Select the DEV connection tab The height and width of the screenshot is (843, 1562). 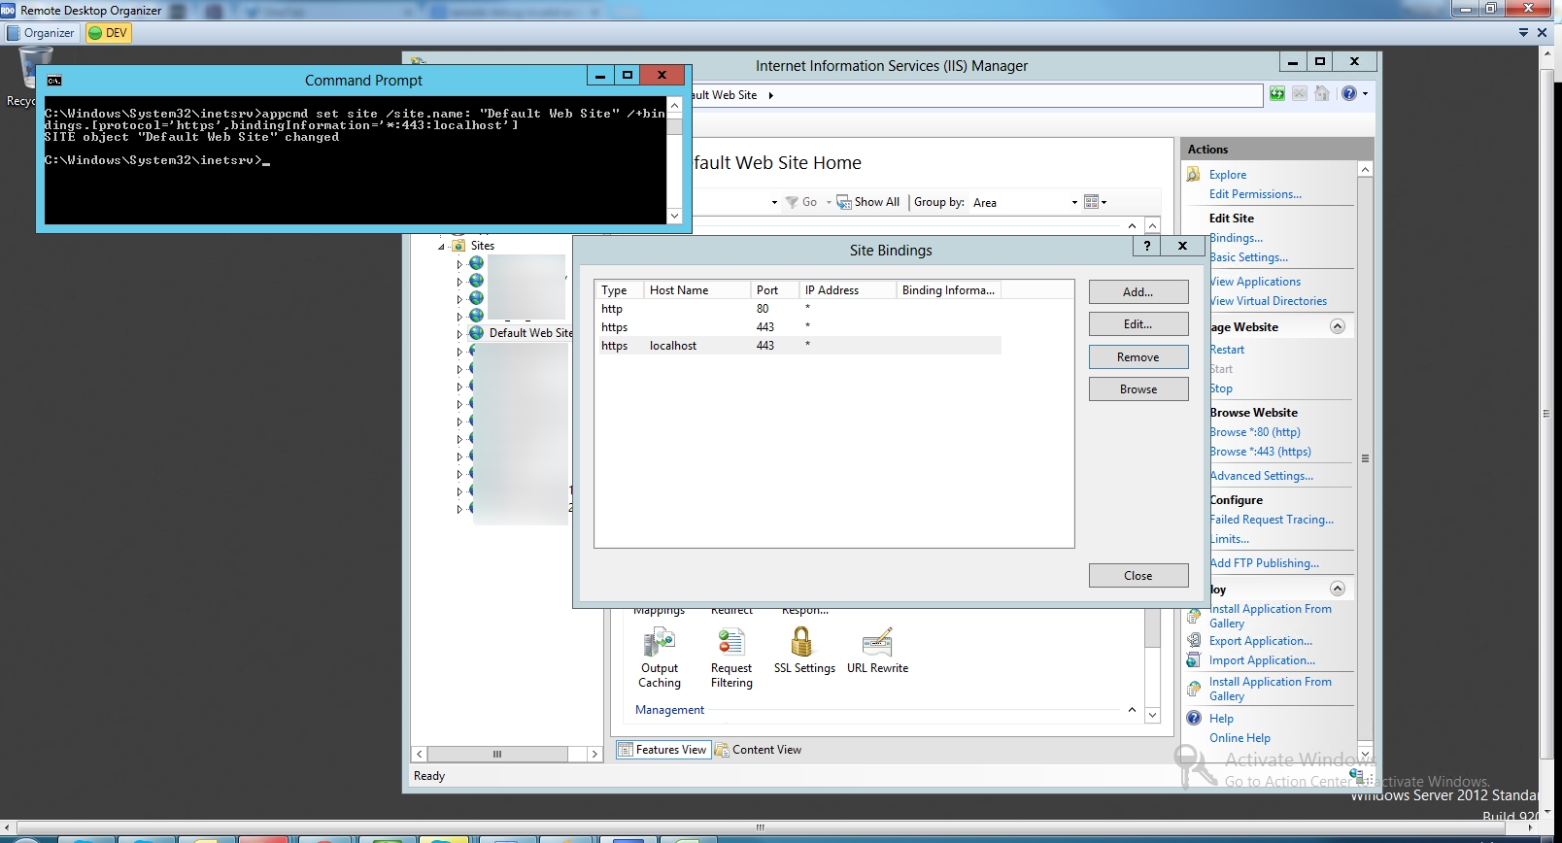click(x=108, y=33)
